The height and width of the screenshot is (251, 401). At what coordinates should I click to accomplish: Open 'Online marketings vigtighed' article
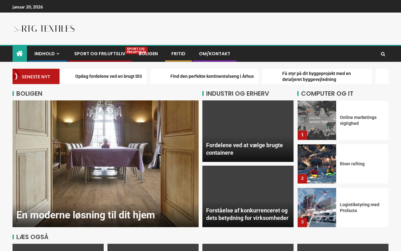[358, 120]
